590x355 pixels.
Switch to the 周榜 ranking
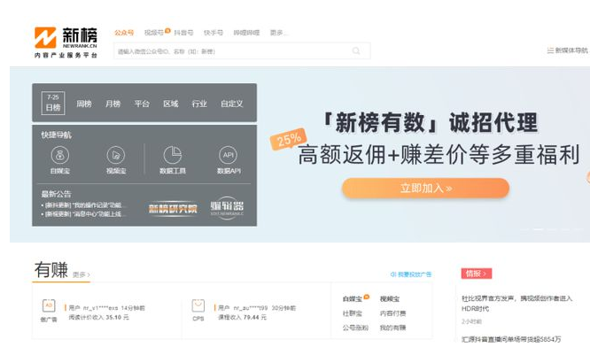(x=84, y=104)
